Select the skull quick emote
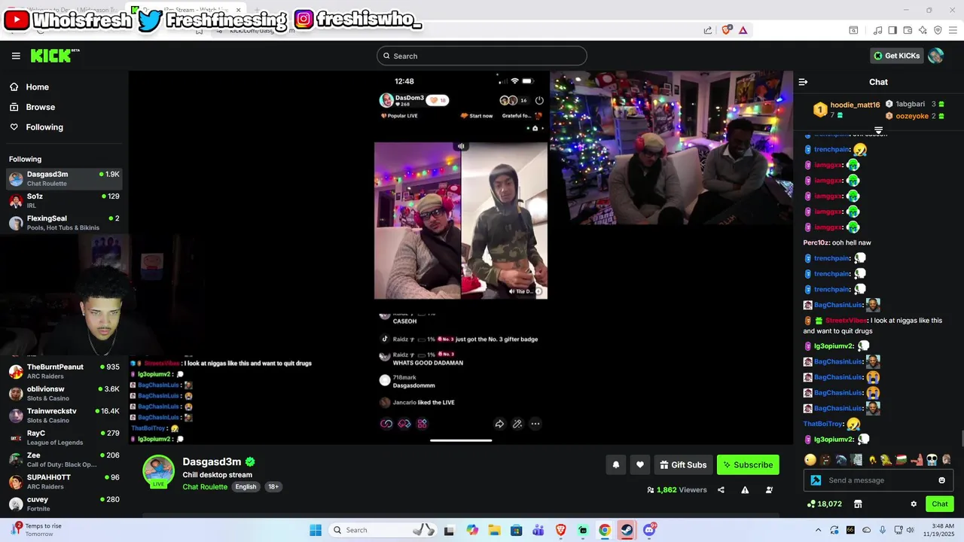The height and width of the screenshot is (542, 964). coord(932,459)
